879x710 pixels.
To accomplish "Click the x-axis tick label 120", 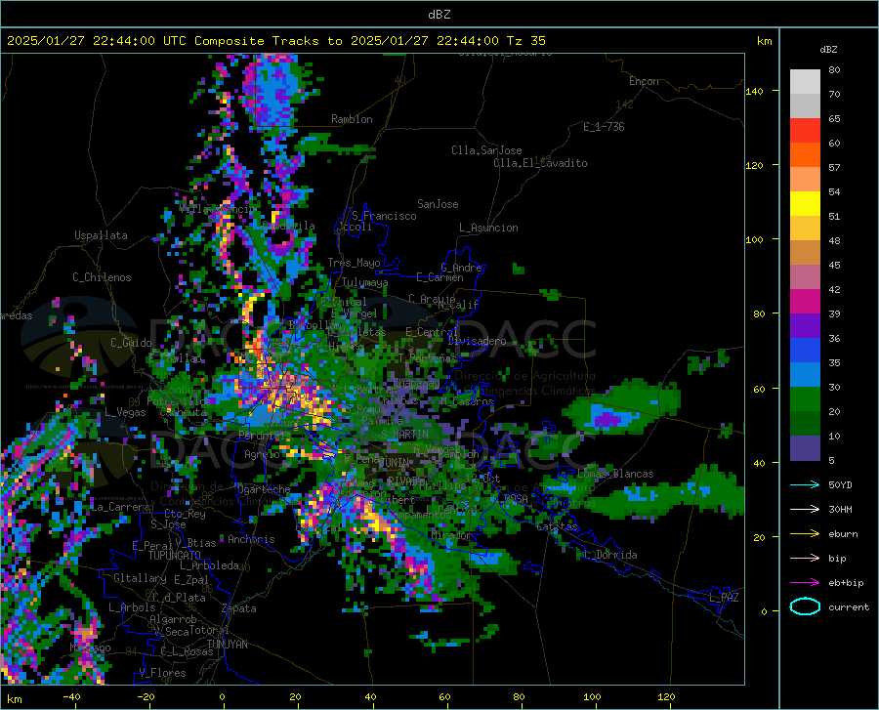I will coord(666,696).
